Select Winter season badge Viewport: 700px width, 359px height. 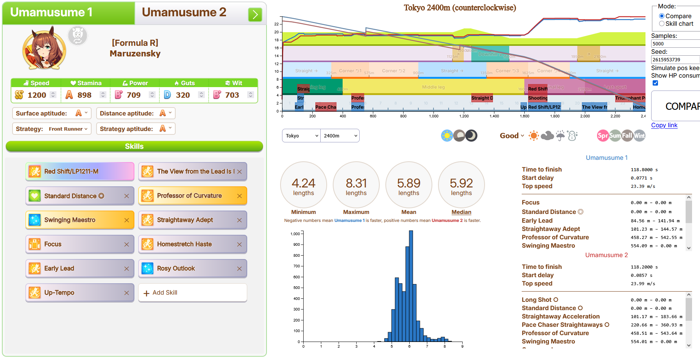point(639,136)
